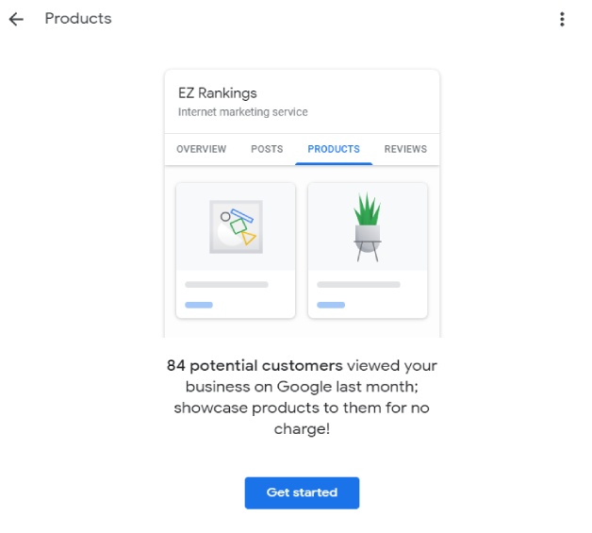Click the Products page title
Image resolution: width=592 pixels, height=533 pixels.
78,19
